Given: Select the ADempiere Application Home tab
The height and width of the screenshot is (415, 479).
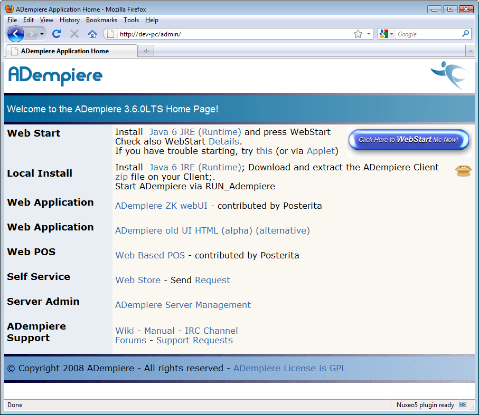Looking at the screenshot, I should click(71, 51).
